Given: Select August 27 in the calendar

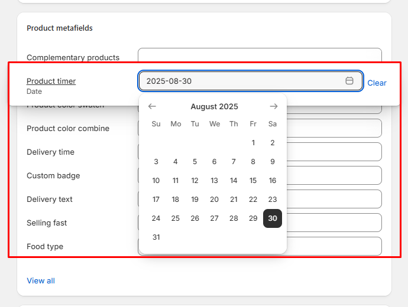Looking at the screenshot, I should point(214,218).
